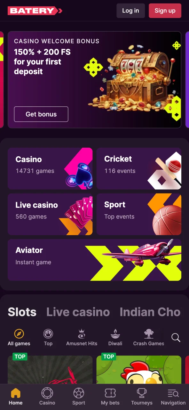Open Casino in bottom navigation
189x410 pixels.
click(47, 393)
